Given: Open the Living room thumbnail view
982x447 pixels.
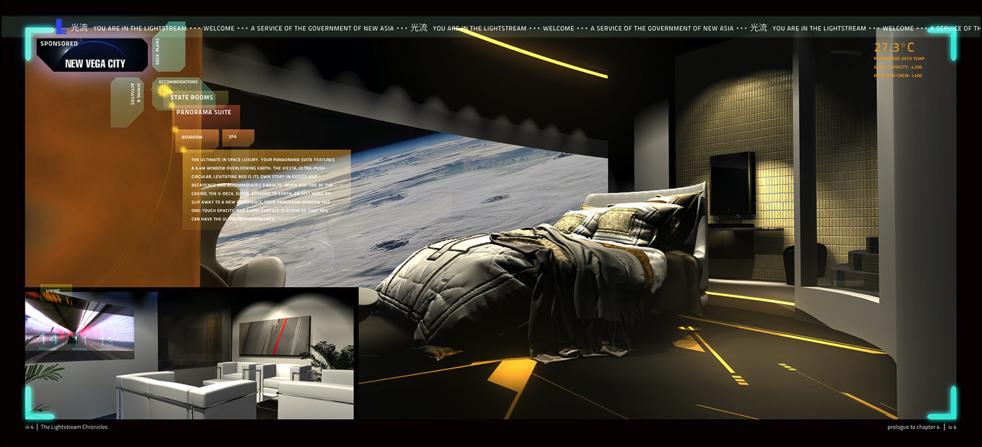Looking at the screenshot, I should 189,353.
